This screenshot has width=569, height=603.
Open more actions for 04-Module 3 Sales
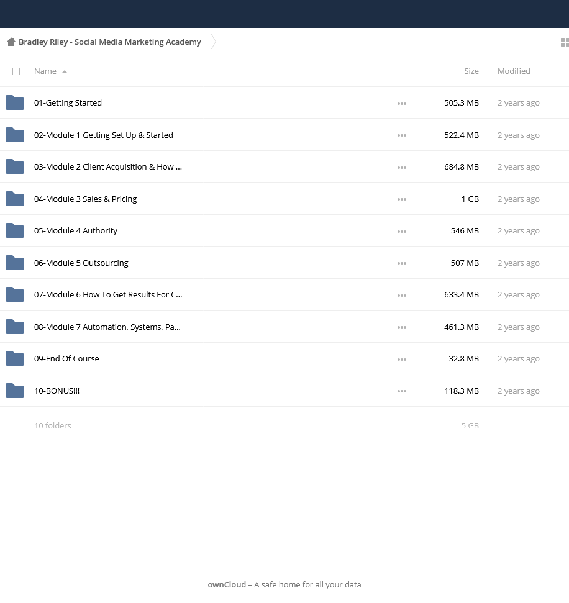[x=402, y=199]
